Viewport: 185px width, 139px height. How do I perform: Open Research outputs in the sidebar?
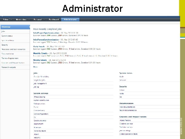coord(15,67)
